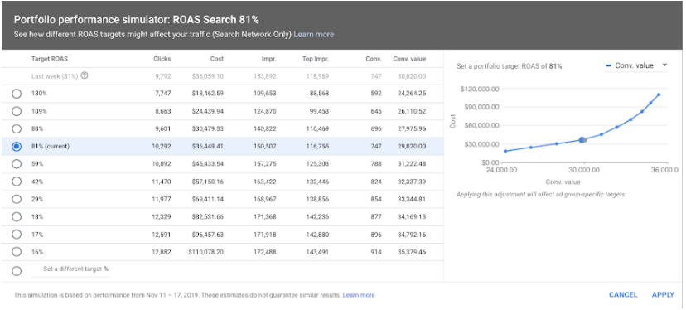This screenshot has height=310, width=686.
Task: Open the Conv. value chart metric dropdown
Action: pos(635,65)
